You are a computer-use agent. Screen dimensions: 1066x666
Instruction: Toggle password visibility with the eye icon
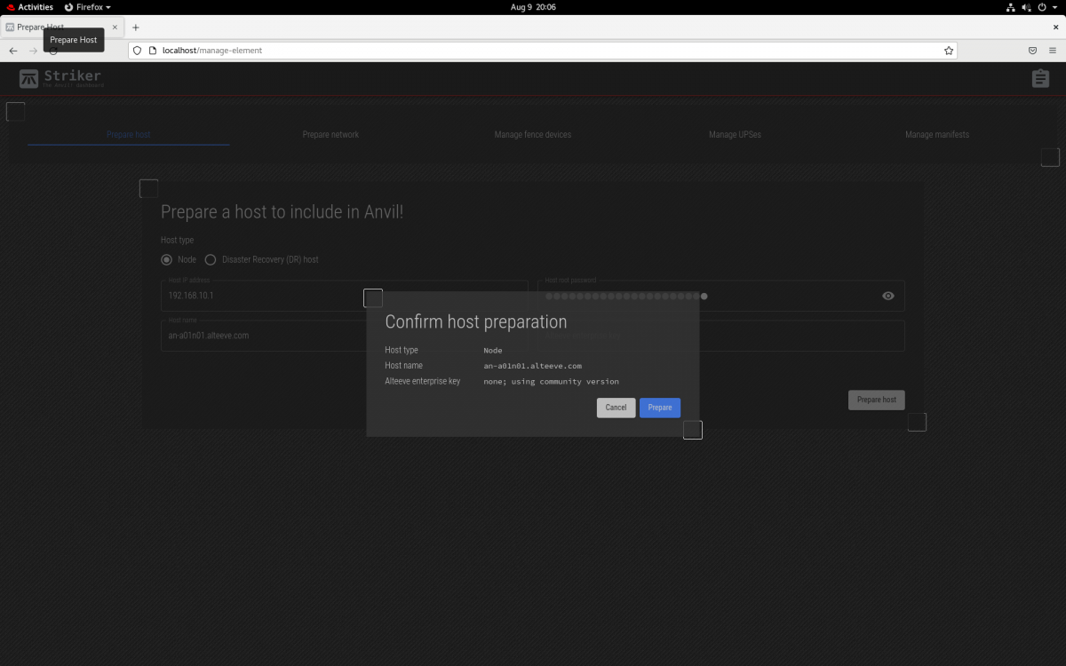pyautogui.click(x=887, y=296)
